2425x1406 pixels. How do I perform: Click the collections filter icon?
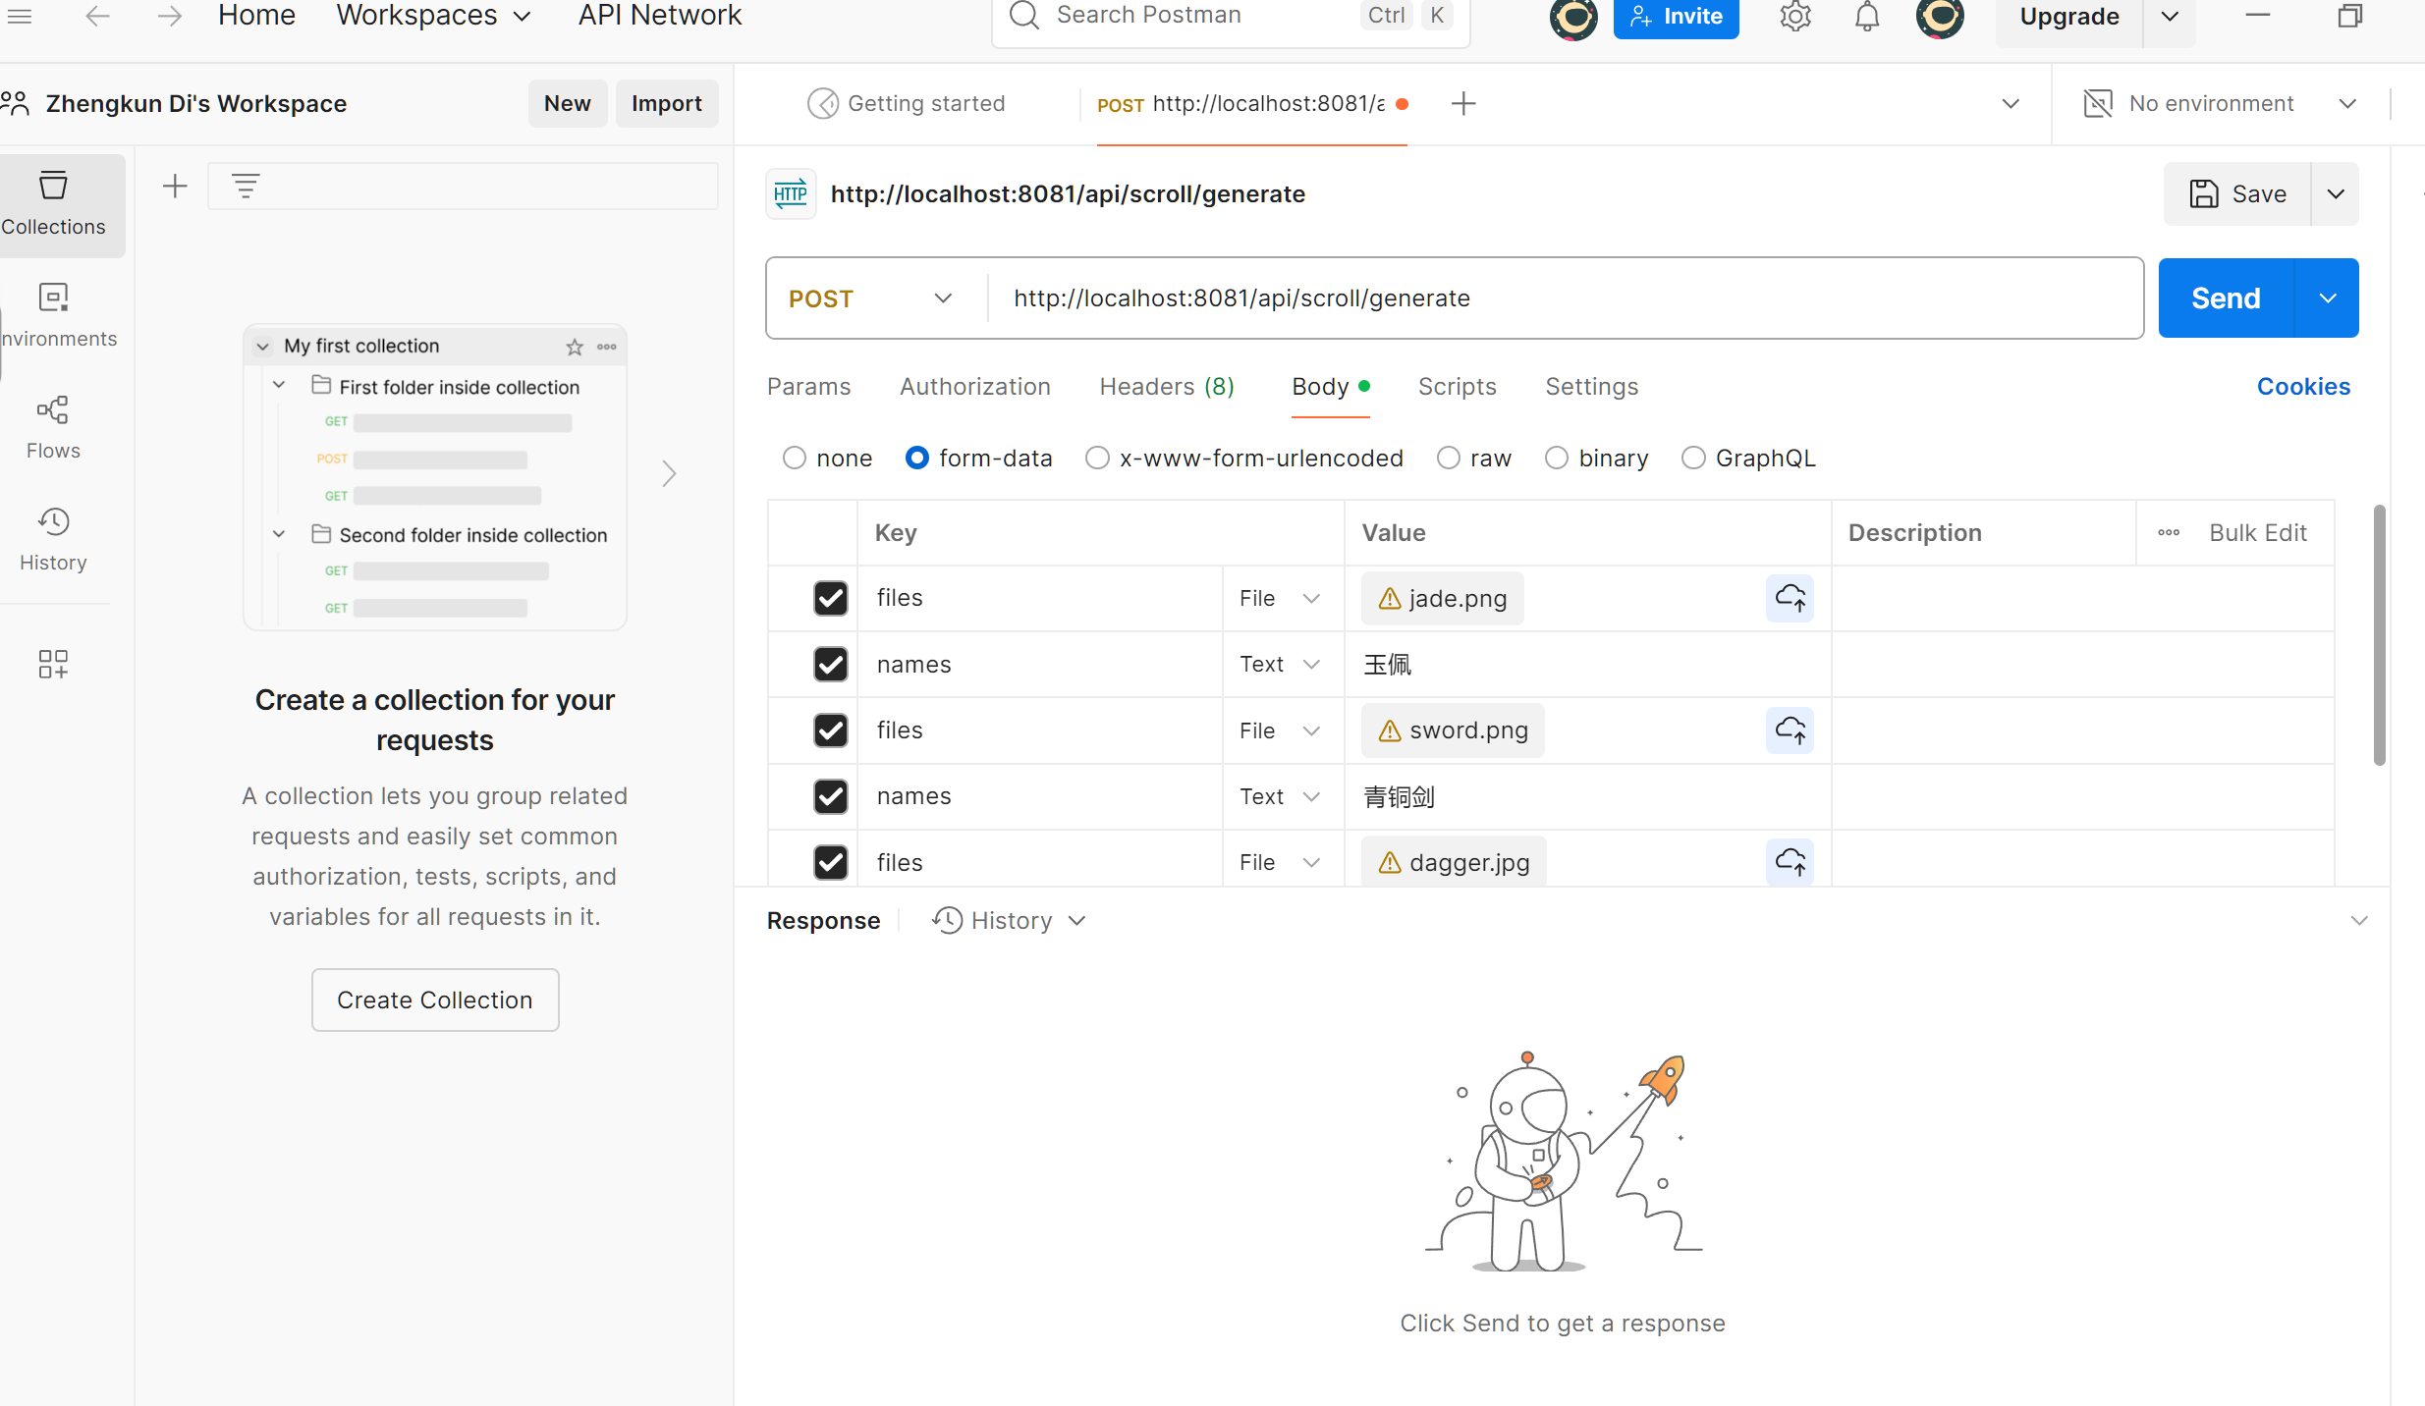click(245, 186)
